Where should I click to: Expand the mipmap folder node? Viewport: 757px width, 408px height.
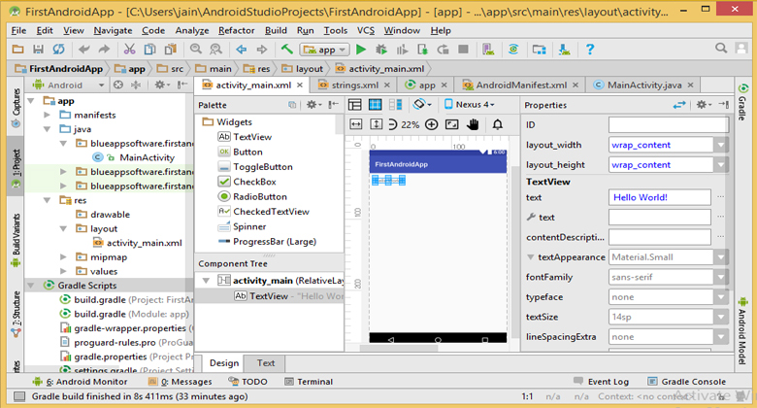pos(63,257)
